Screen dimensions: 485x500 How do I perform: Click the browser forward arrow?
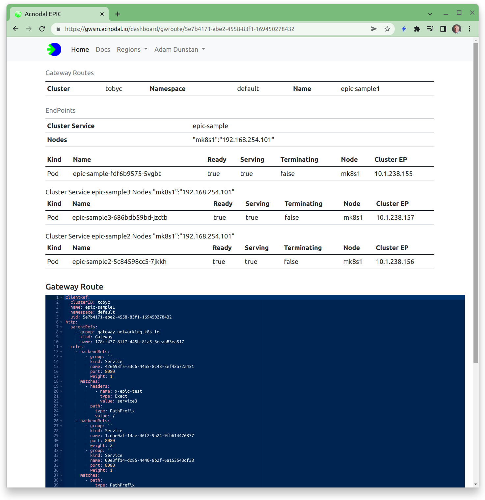pos(29,29)
